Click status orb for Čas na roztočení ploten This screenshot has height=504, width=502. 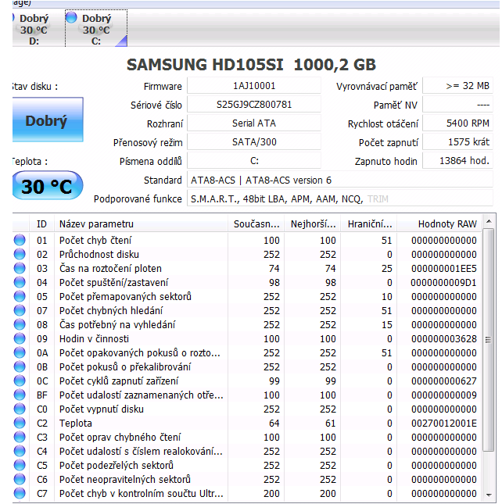(20, 268)
